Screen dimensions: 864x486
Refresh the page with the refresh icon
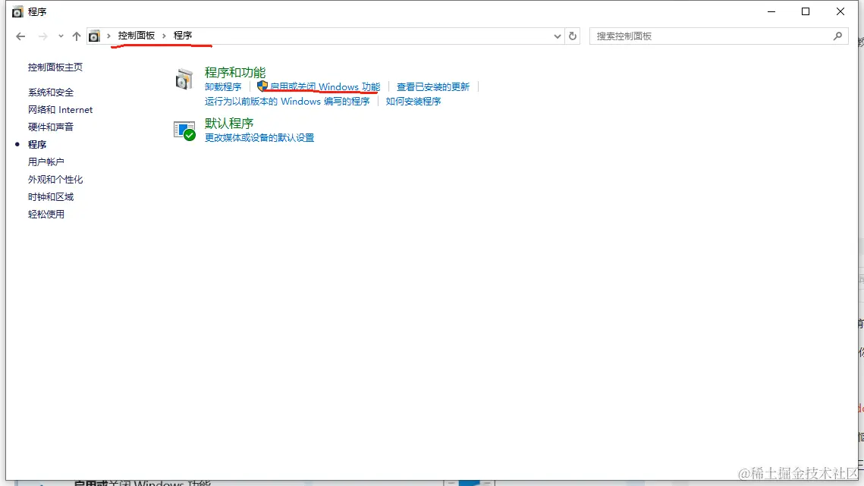[573, 36]
